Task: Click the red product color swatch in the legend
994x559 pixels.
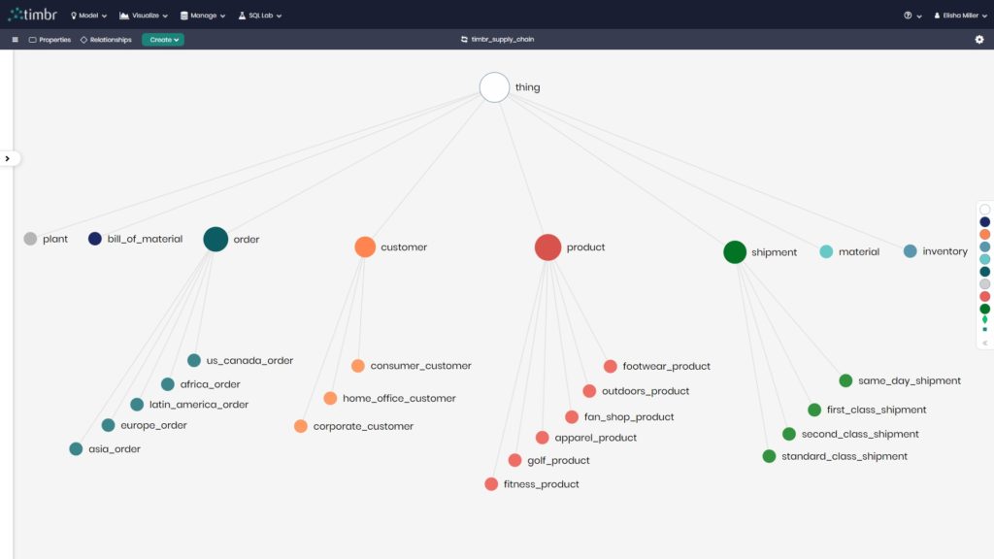Action: coord(984,296)
